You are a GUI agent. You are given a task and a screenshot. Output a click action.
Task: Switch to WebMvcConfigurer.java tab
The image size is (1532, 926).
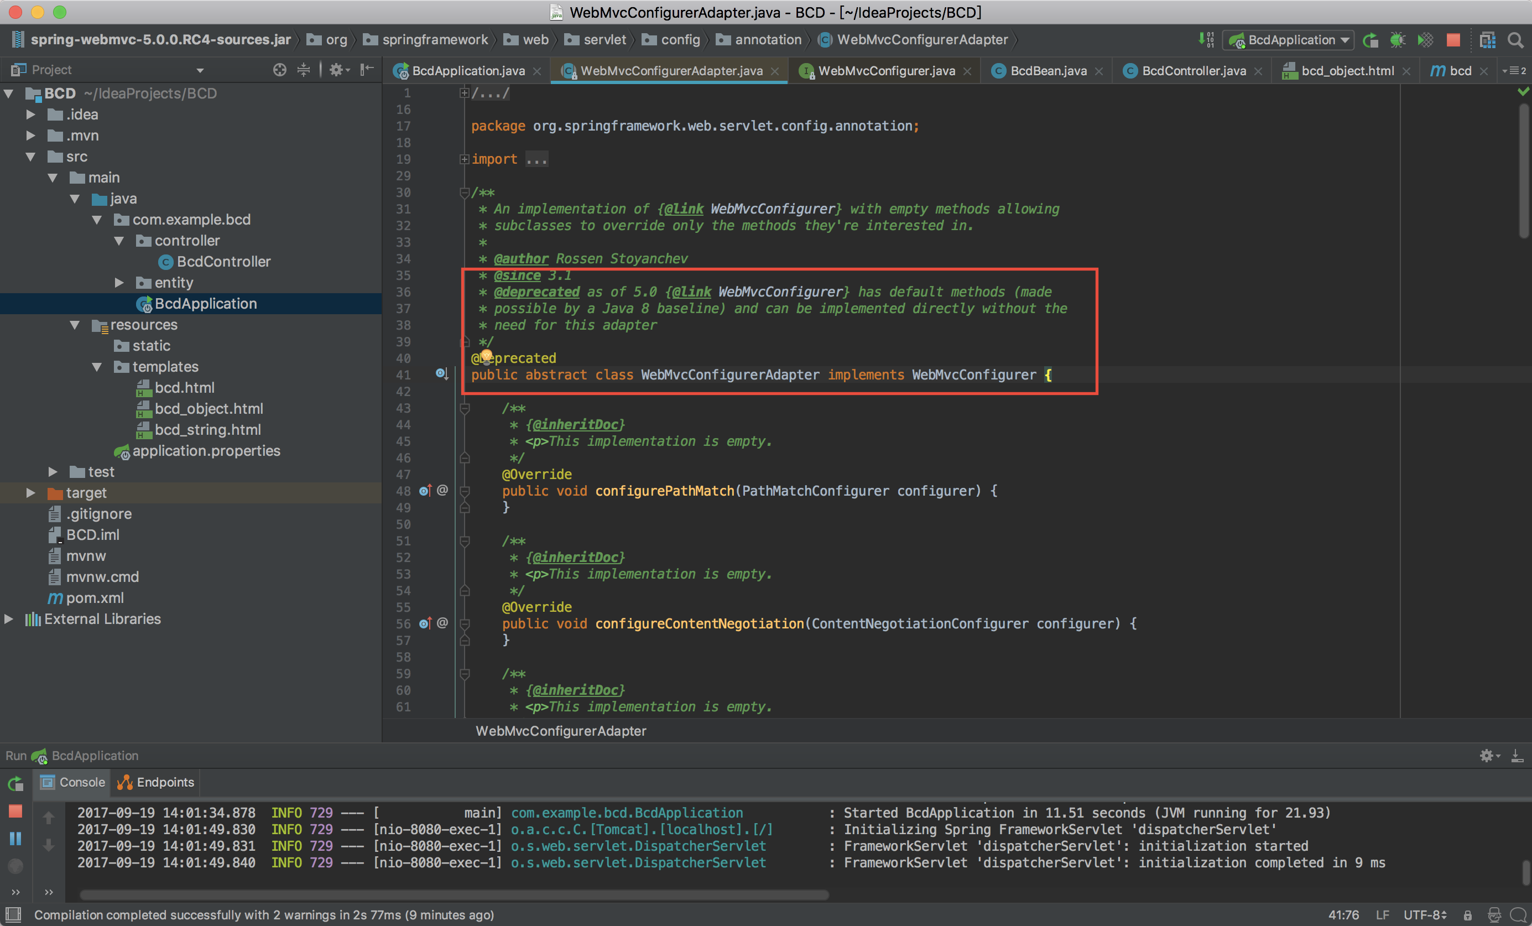click(x=886, y=71)
